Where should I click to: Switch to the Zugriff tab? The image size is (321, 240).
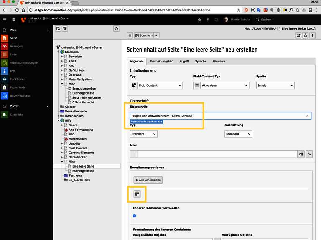point(184,61)
